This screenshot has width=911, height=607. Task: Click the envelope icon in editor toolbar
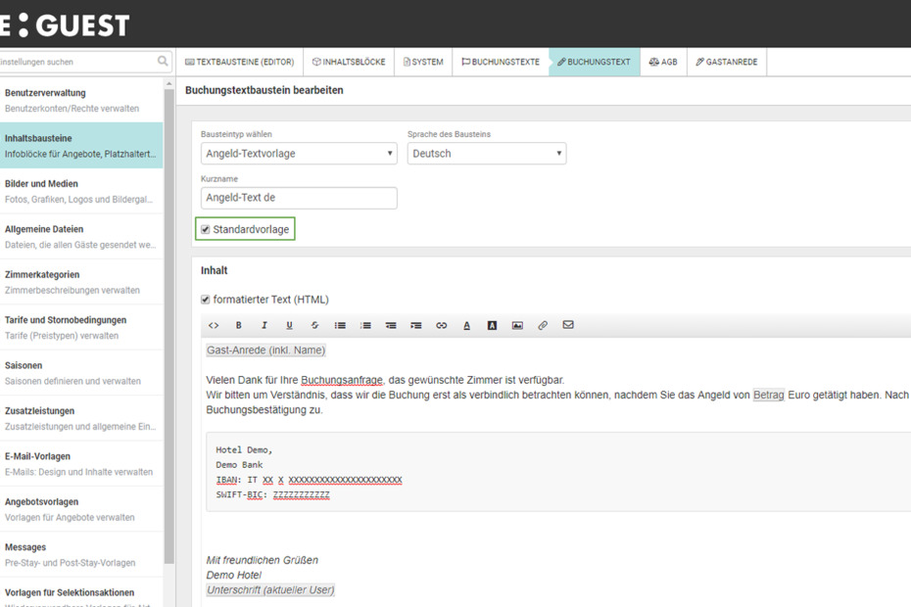(x=568, y=325)
